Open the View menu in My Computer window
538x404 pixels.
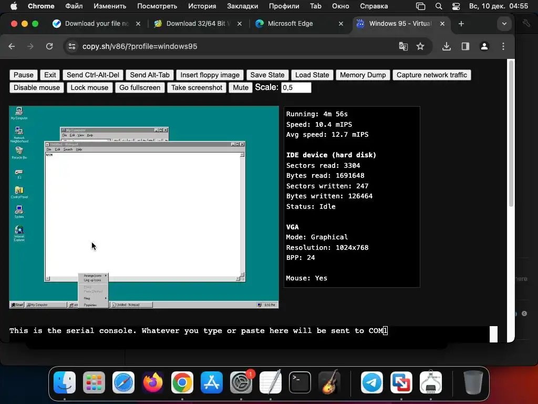[80, 135]
